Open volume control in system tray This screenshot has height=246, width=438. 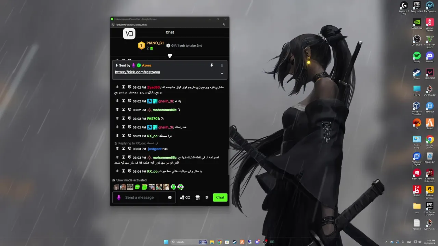pyautogui.click(x=420, y=242)
